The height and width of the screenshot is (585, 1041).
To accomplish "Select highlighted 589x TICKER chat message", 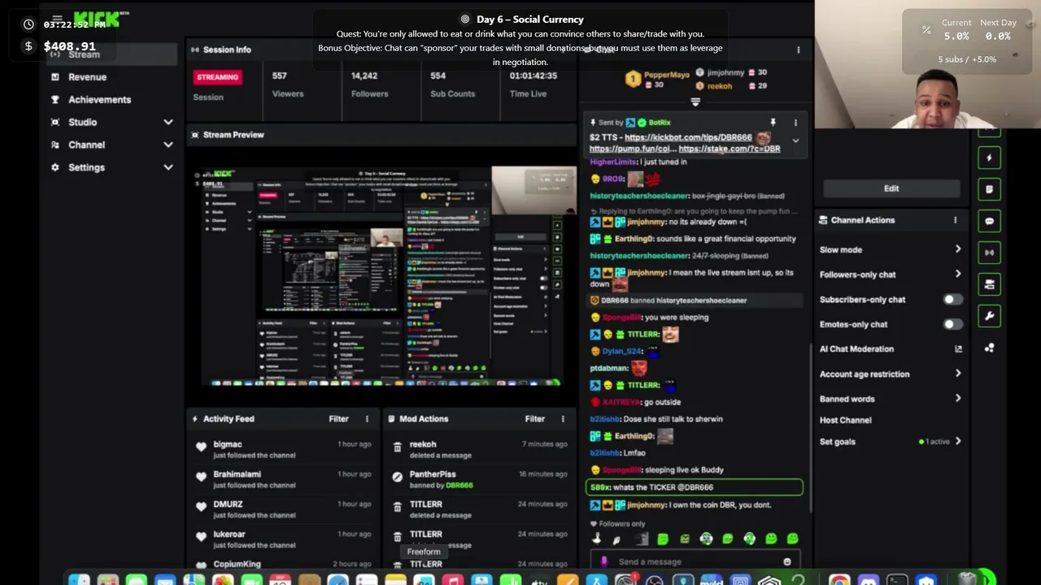I will pyautogui.click(x=695, y=487).
